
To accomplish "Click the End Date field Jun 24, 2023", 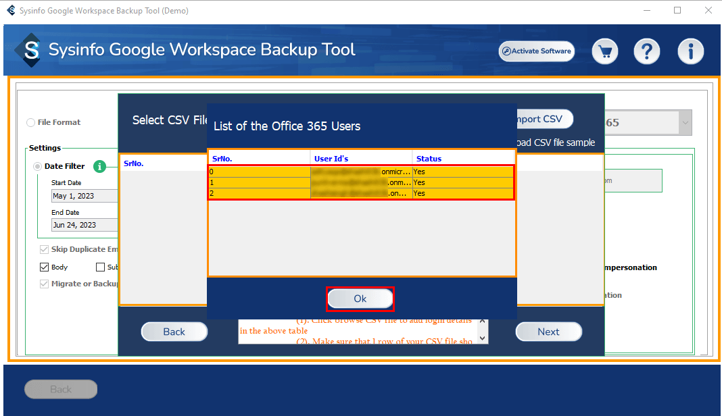I will point(85,225).
